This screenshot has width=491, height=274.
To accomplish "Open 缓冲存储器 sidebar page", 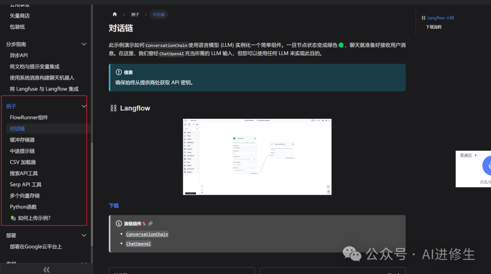I will (22, 140).
